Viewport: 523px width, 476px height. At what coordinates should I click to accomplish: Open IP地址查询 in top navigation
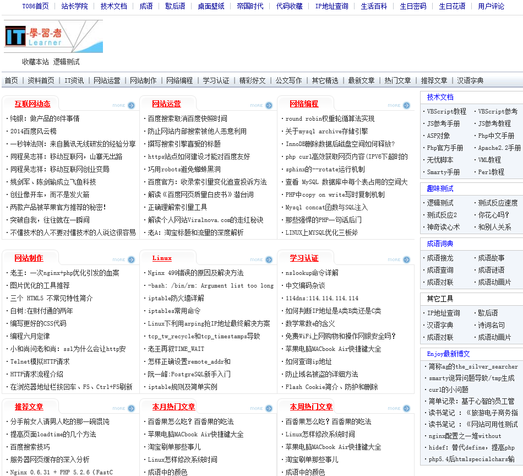click(x=332, y=7)
